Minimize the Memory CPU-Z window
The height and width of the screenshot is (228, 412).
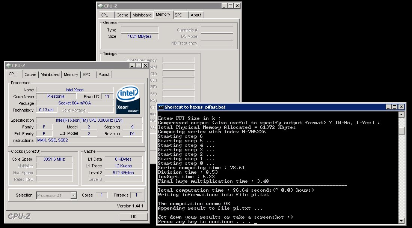(224, 6)
